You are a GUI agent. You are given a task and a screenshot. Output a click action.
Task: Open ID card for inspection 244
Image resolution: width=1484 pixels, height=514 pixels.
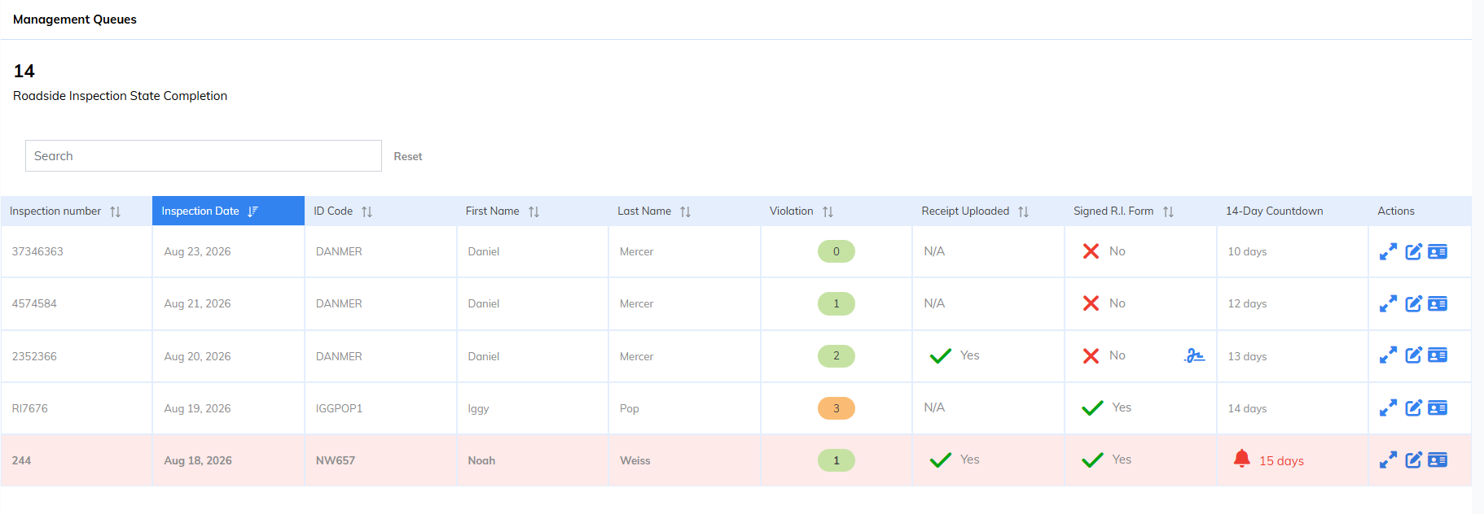[x=1438, y=460]
